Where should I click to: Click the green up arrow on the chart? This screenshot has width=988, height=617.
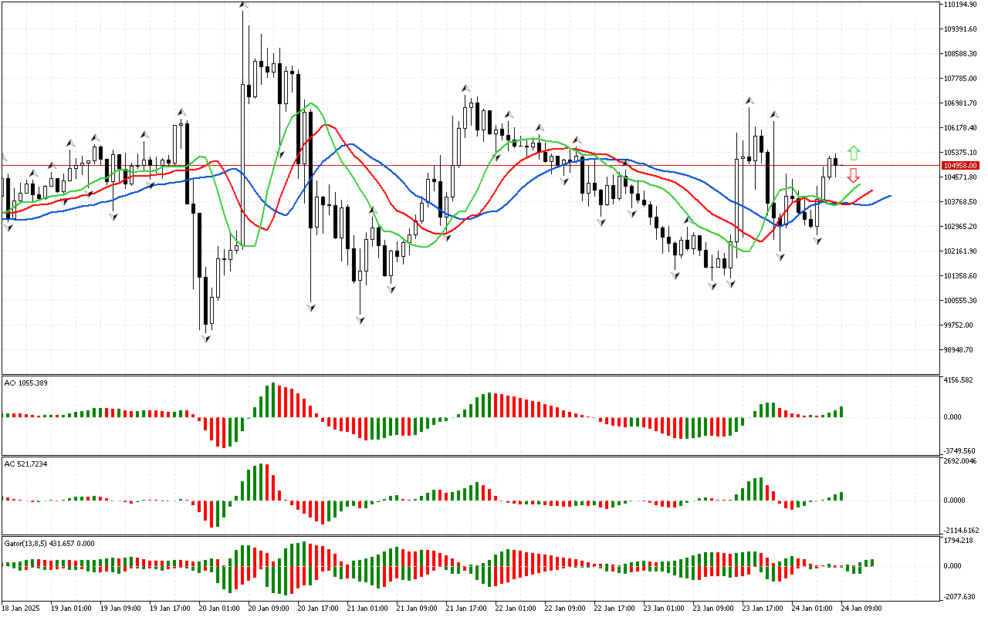[x=853, y=153]
